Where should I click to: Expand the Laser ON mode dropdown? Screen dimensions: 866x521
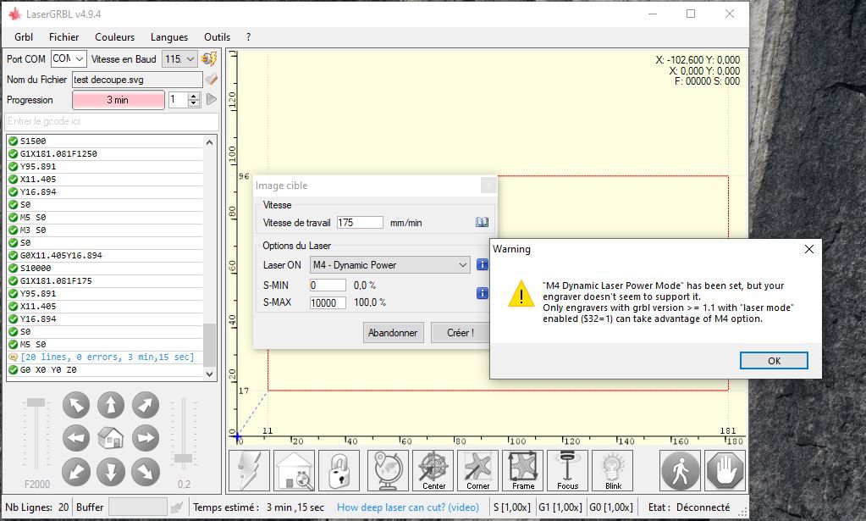point(390,265)
